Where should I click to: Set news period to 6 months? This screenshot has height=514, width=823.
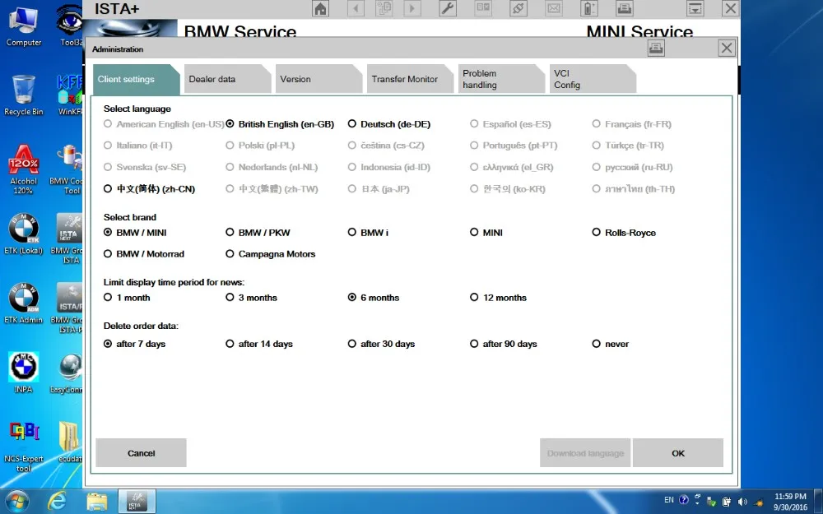(x=374, y=298)
